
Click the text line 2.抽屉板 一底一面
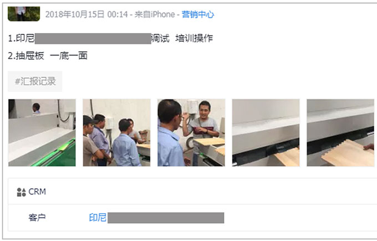coord(48,56)
